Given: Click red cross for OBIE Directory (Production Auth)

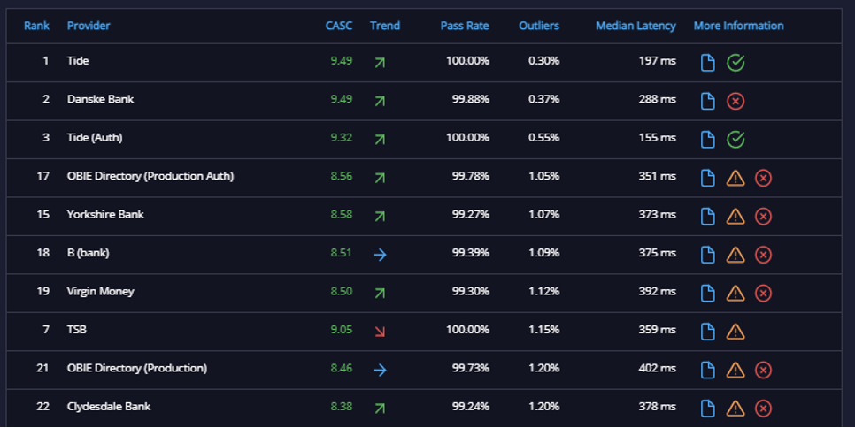Looking at the screenshot, I should 763,178.
